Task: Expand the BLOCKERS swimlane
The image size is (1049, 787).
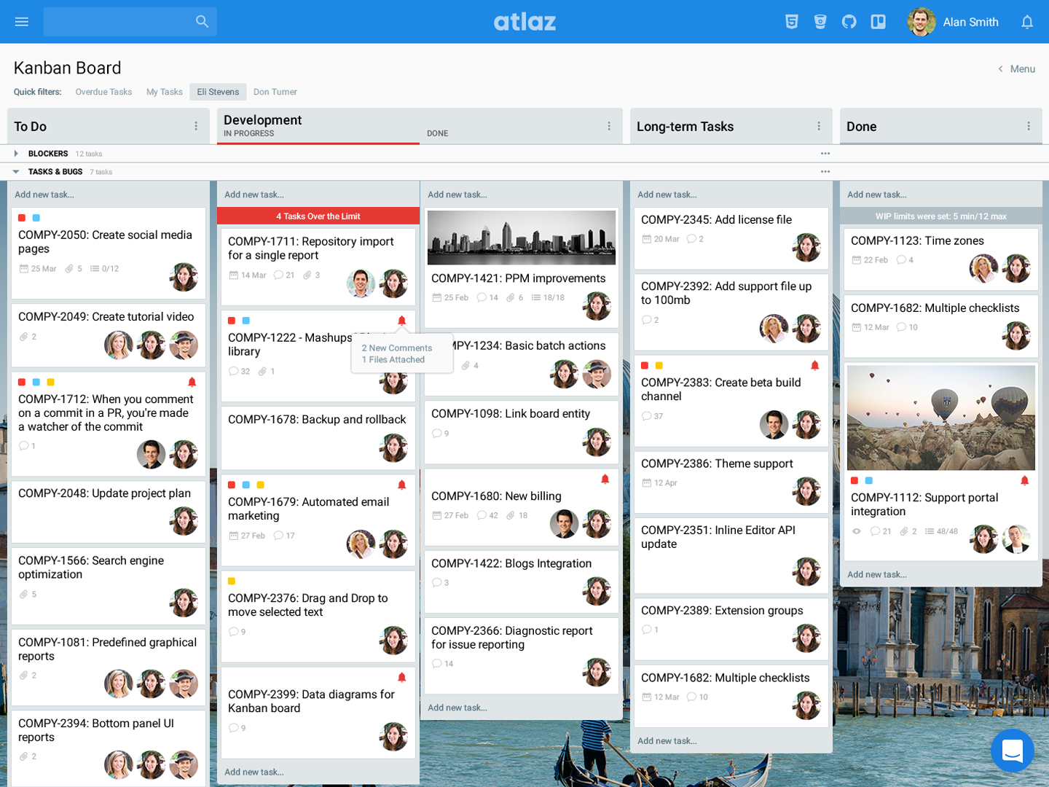Action: click(x=16, y=154)
